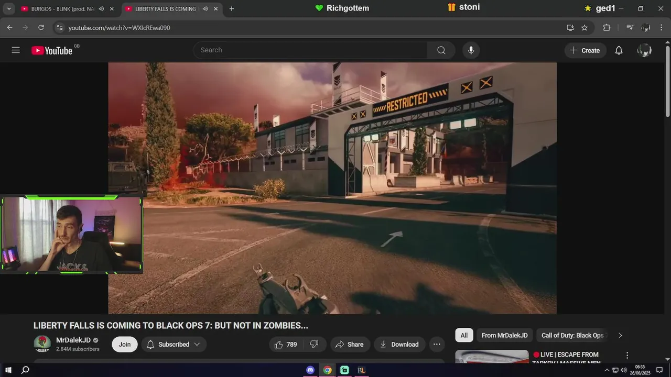Open Rocket League icon in taskbar

click(361, 370)
